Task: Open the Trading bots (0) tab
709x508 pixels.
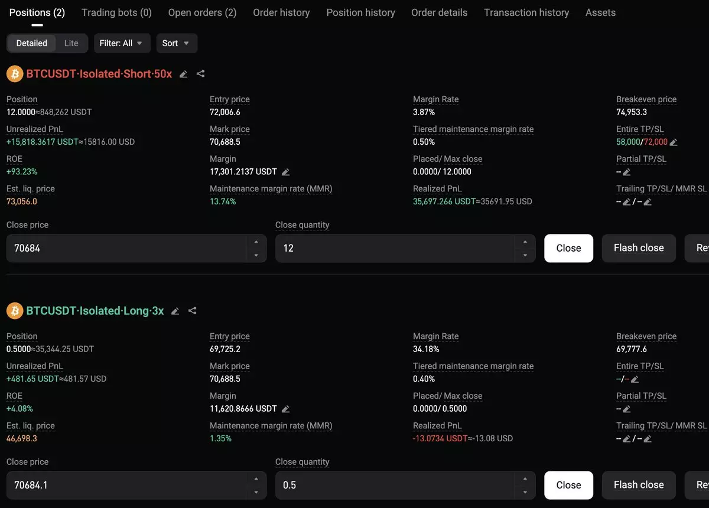Action: point(116,12)
